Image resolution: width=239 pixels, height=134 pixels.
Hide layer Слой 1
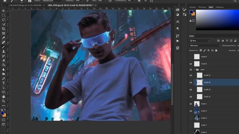tap(191, 104)
